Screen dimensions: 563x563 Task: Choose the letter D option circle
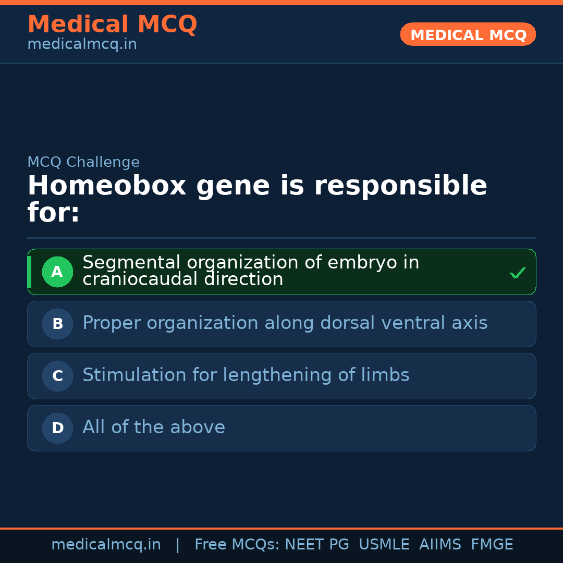coord(57,428)
